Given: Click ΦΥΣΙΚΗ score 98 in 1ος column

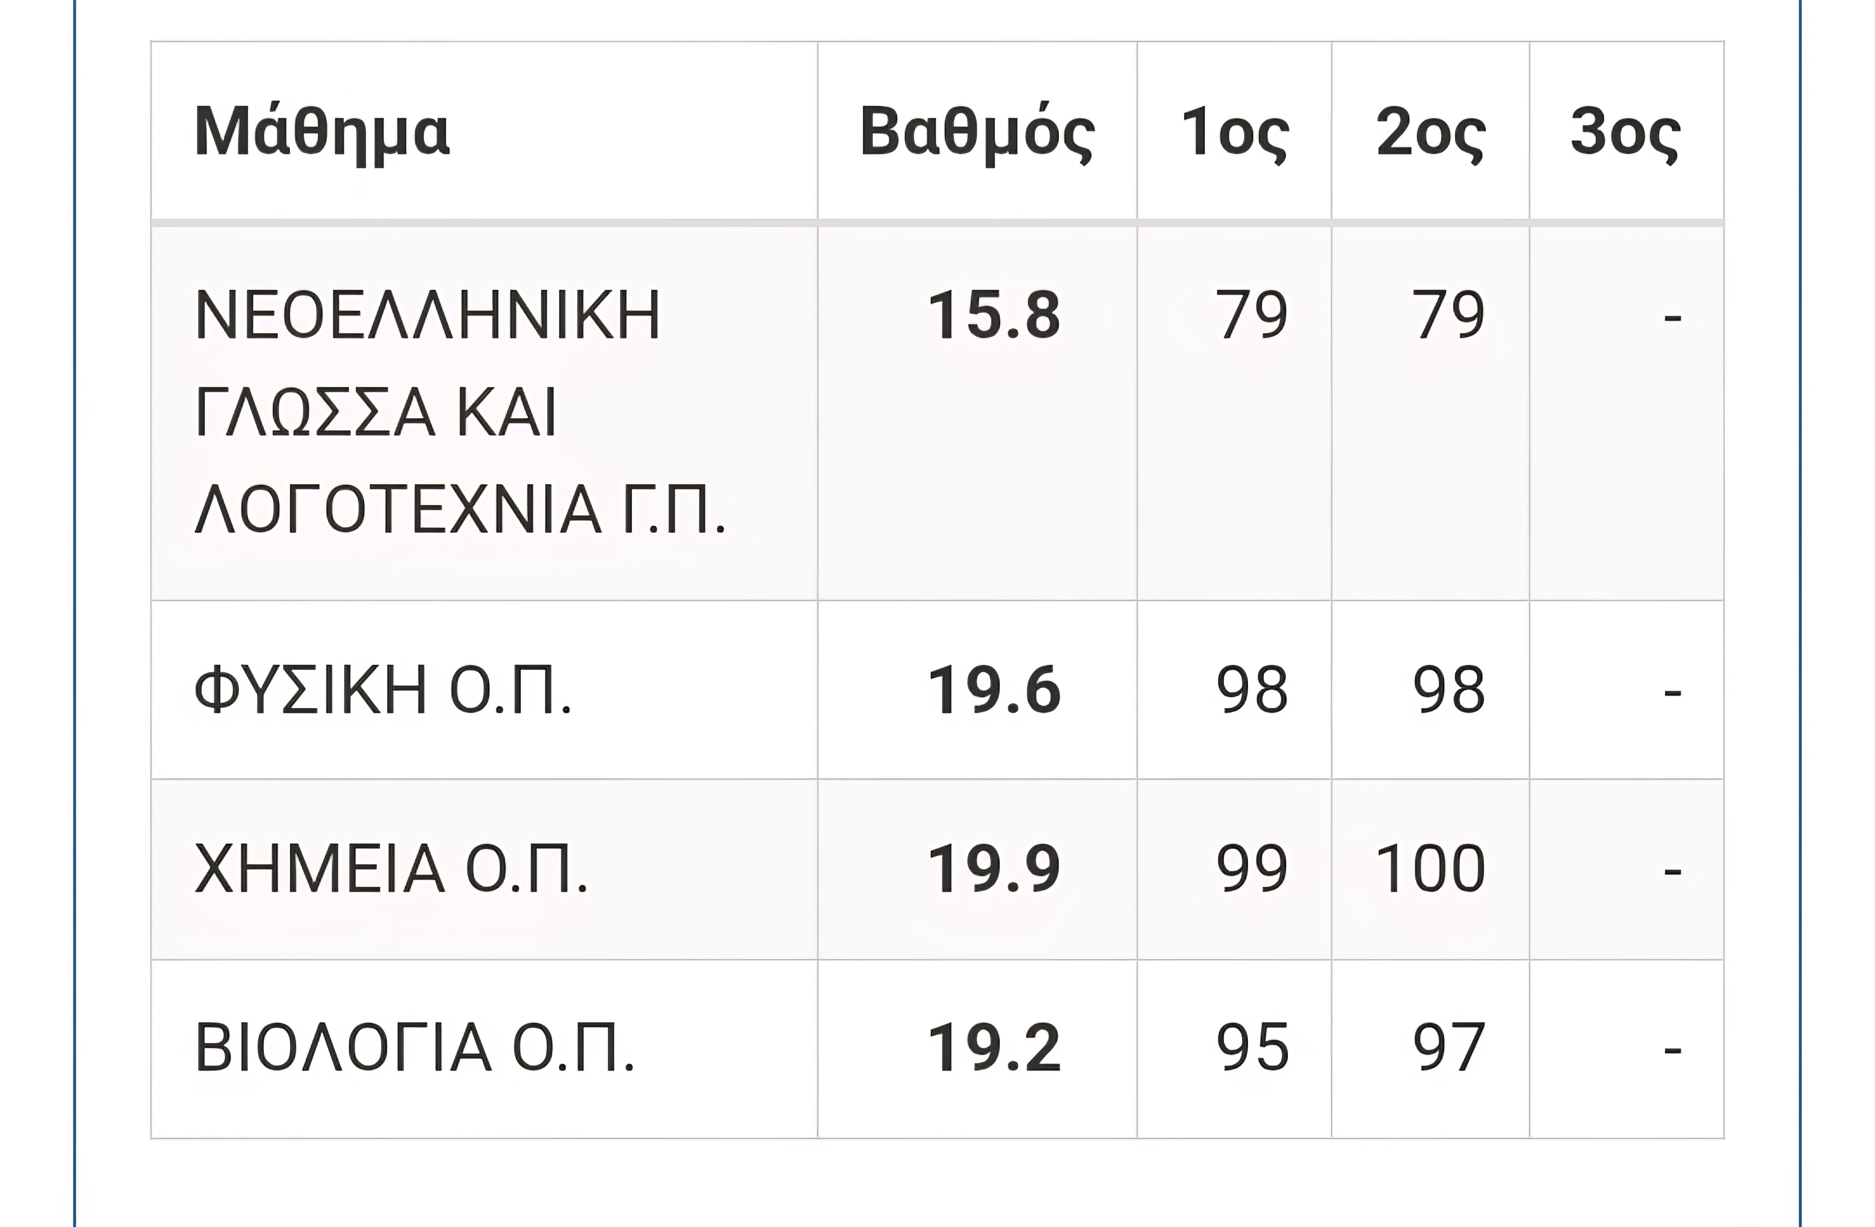Looking at the screenshot, I should (1252, 690).
